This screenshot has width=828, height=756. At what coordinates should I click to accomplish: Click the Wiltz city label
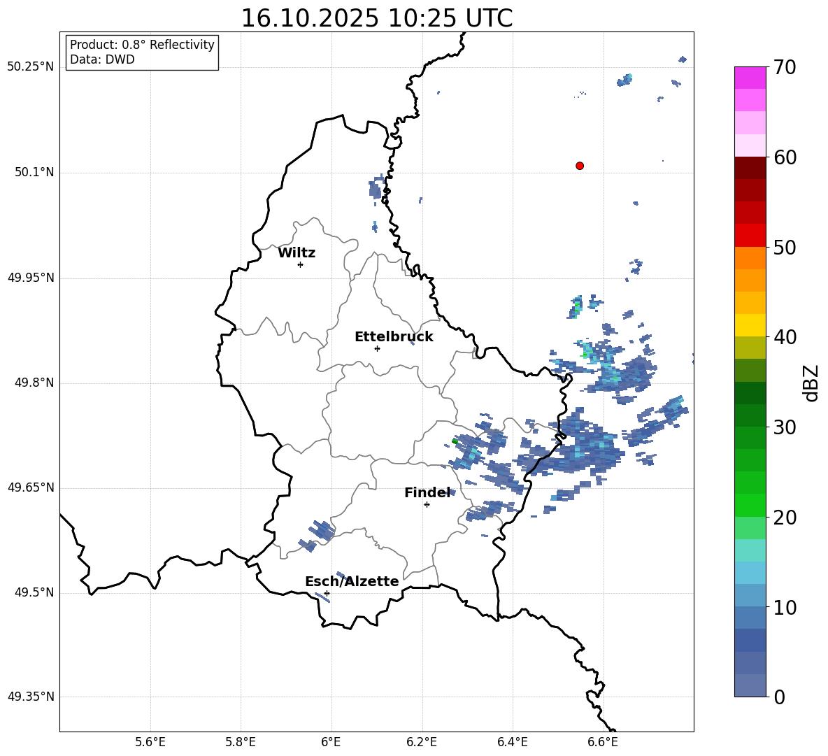coord(297,253)
